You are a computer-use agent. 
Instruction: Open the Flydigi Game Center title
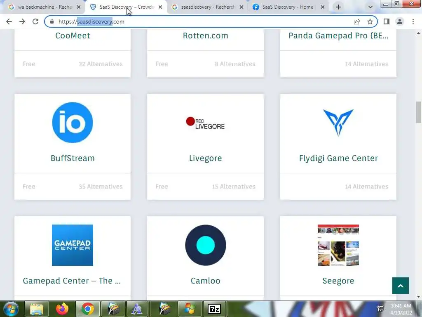coord(338,158)
